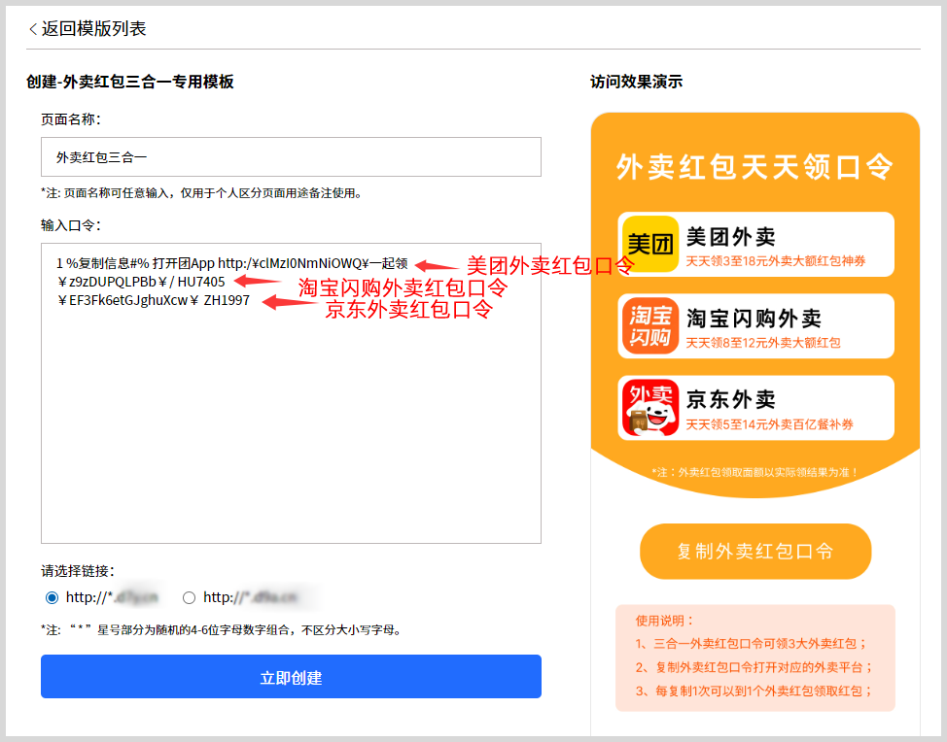Click inside the 输入口令 text area
947x742 pixels.
[x=291, y=393]
